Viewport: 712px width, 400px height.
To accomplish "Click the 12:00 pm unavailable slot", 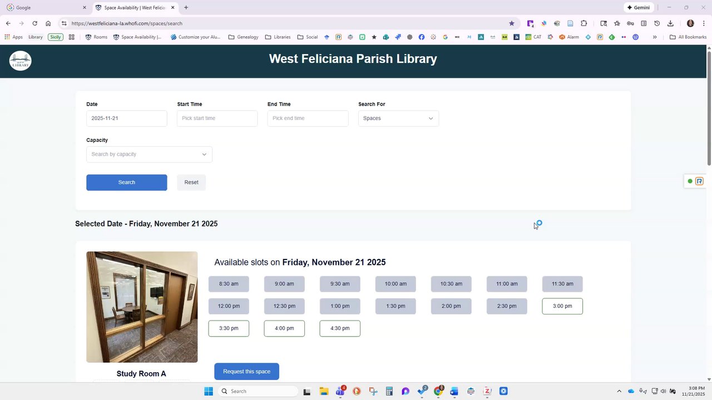I will 229,306.
